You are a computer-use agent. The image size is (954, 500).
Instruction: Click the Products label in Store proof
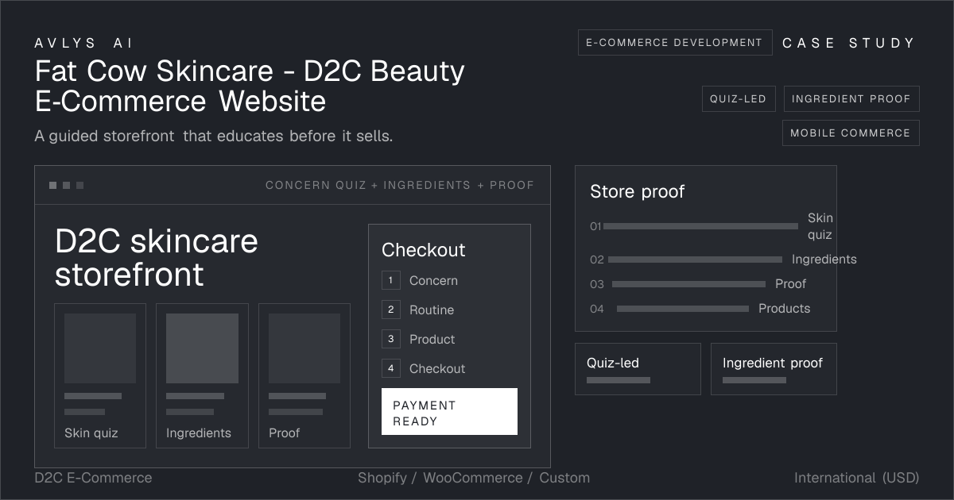(785, 309)
